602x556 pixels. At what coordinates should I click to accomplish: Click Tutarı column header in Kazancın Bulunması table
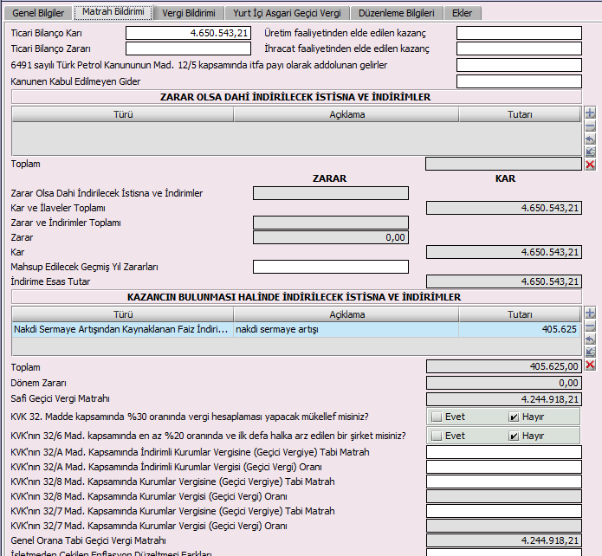click(x=520, y=314)
